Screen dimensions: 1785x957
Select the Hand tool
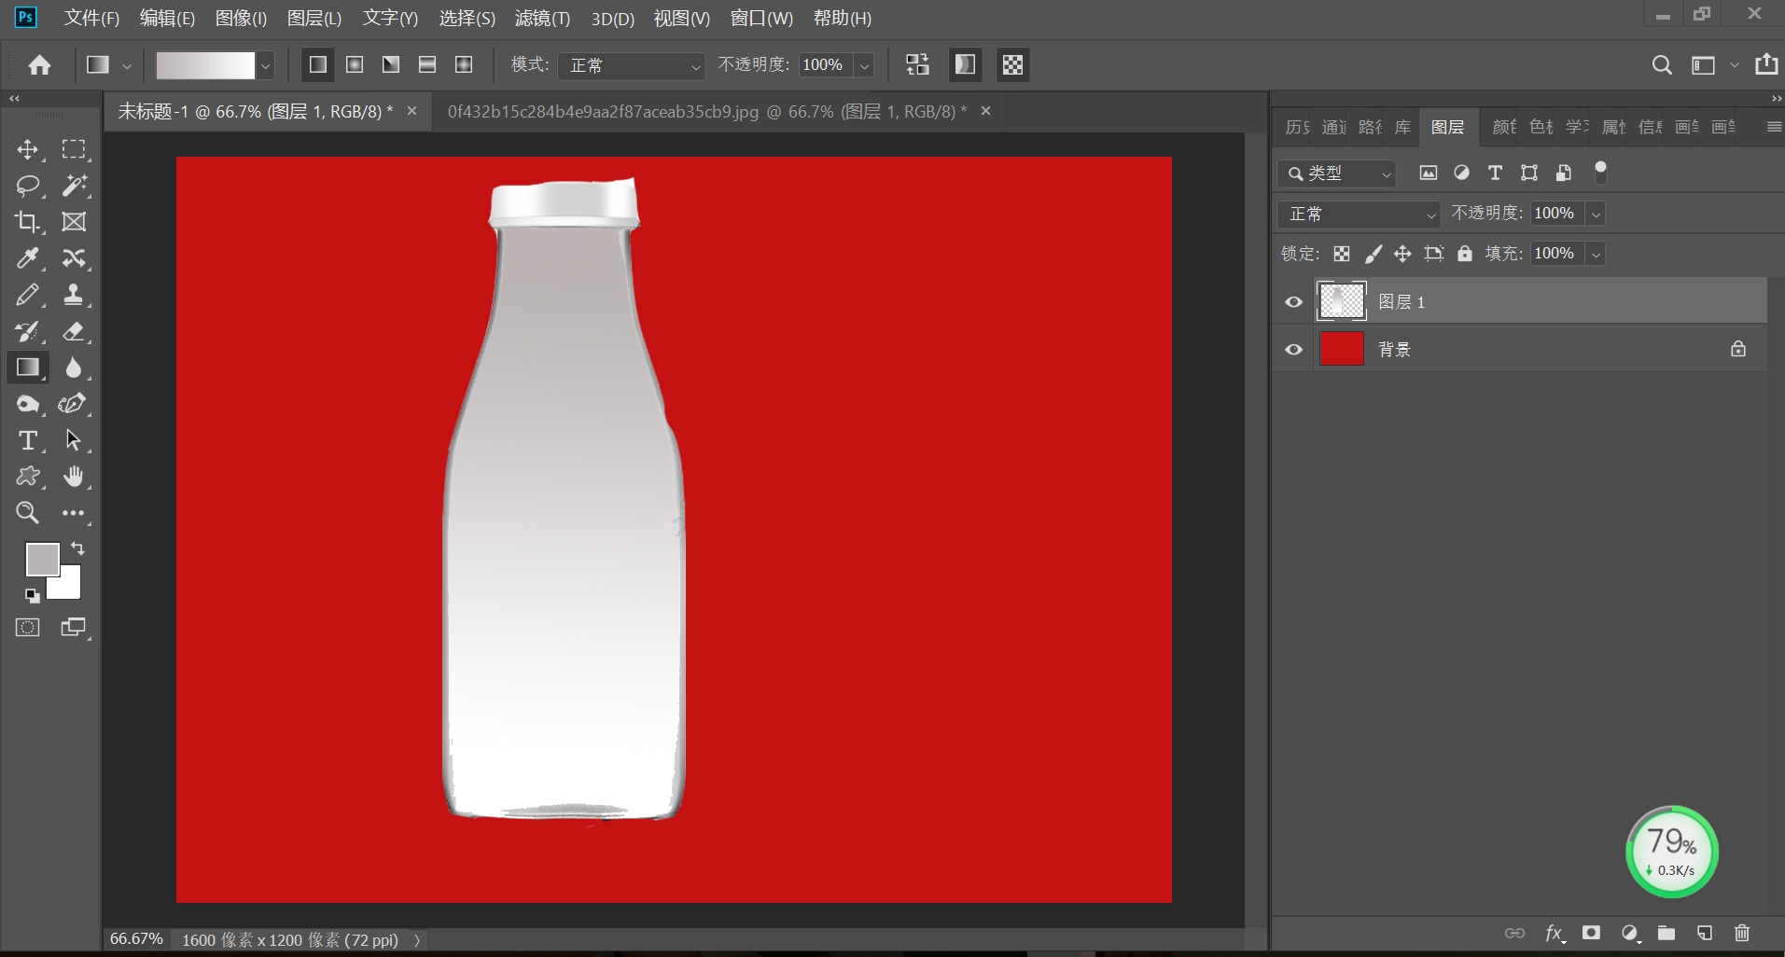coord(74,477)
